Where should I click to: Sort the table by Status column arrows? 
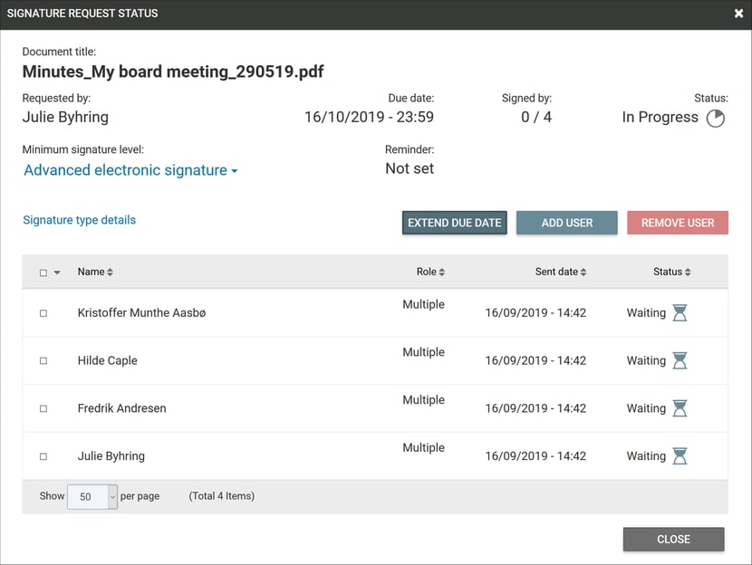pos(688,273)
